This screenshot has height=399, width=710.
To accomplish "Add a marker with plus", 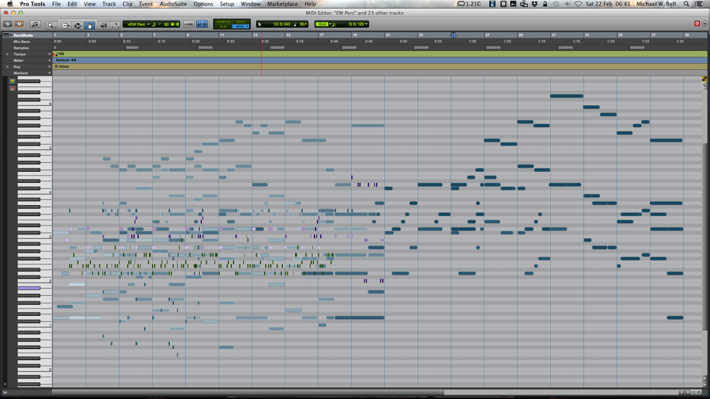I will click(49, 73).
